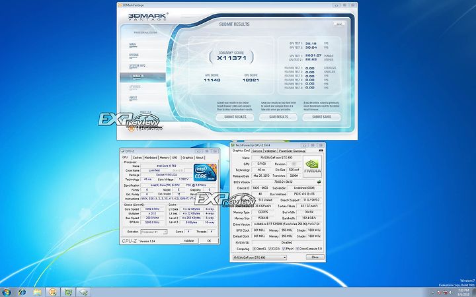Image resolution: width=476 pixels, height=297 pixels.
Task: Show hidden system tray icons arrow
Action: click(432, 292)
